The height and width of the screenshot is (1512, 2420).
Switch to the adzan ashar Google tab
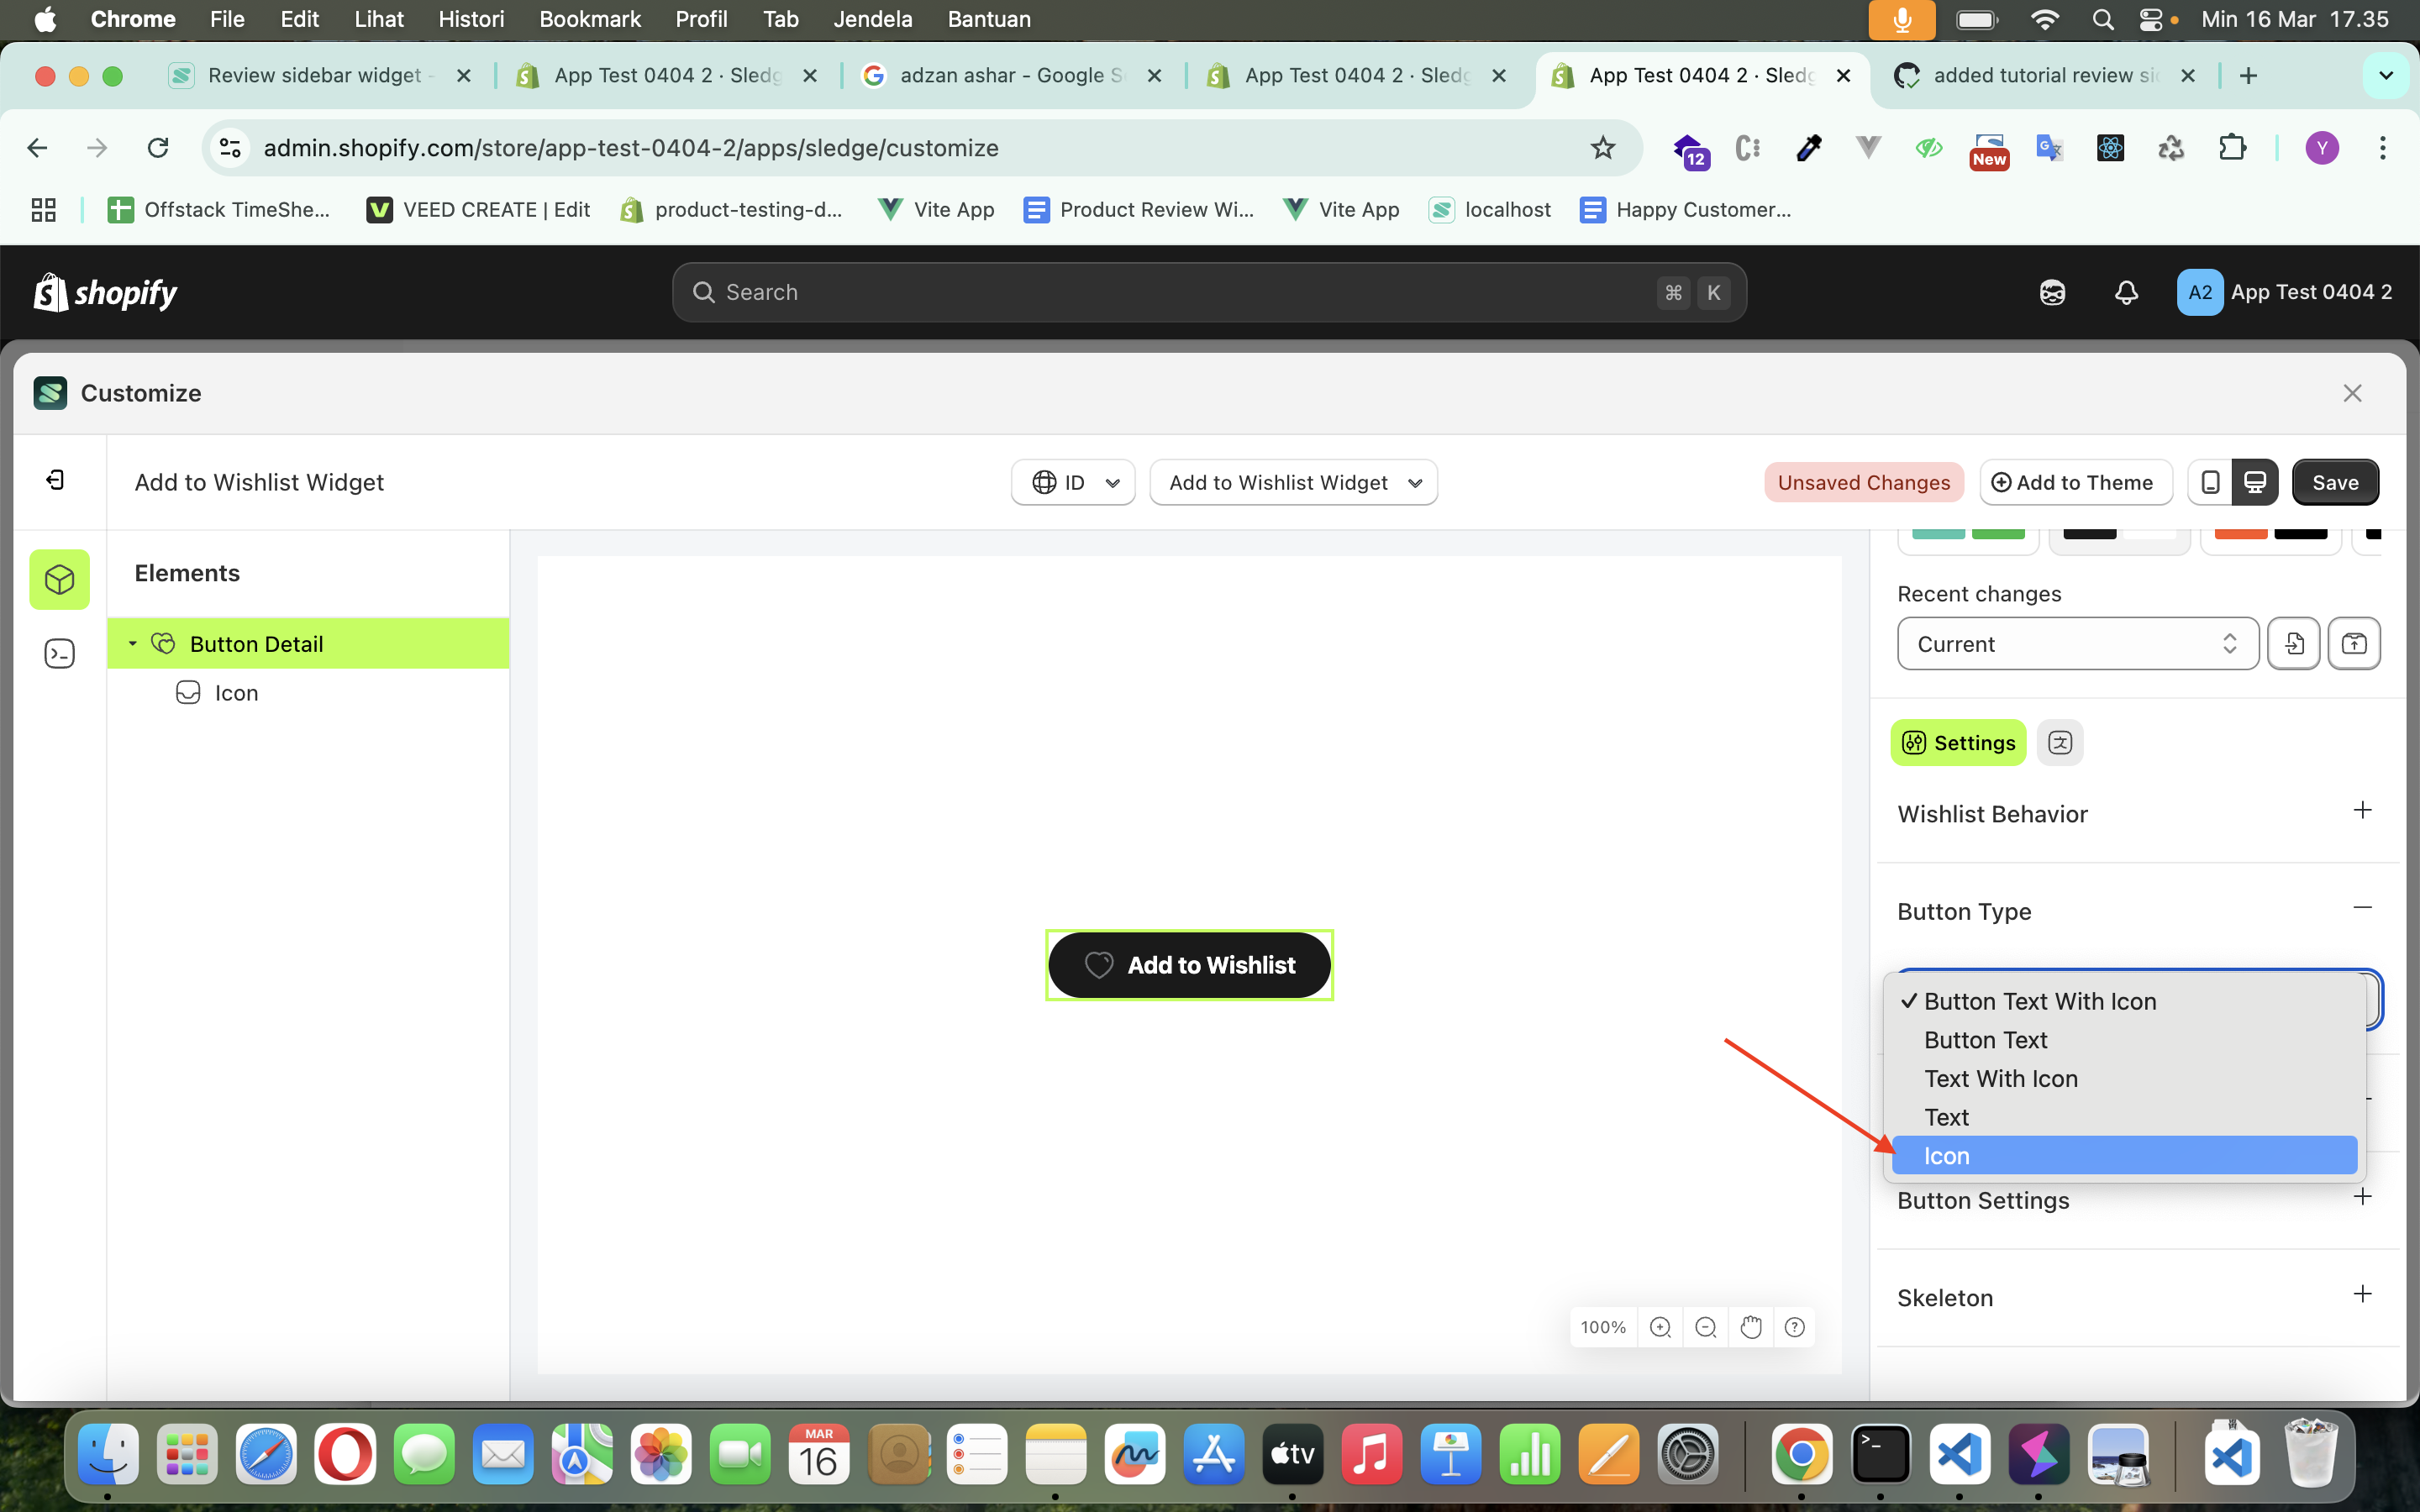[x=1000, y=75]
